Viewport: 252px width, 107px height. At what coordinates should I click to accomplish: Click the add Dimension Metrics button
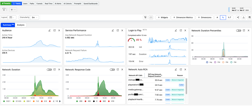[183, 18]
